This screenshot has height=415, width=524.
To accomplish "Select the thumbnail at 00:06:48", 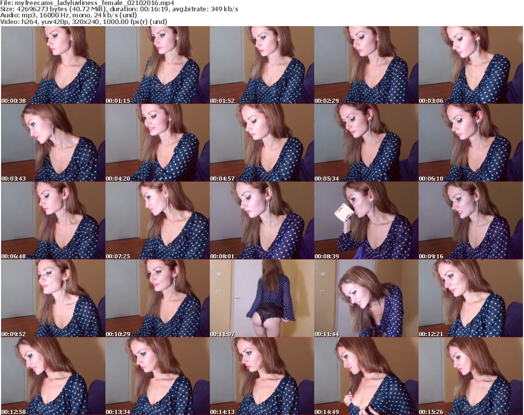I will [53, 221].
